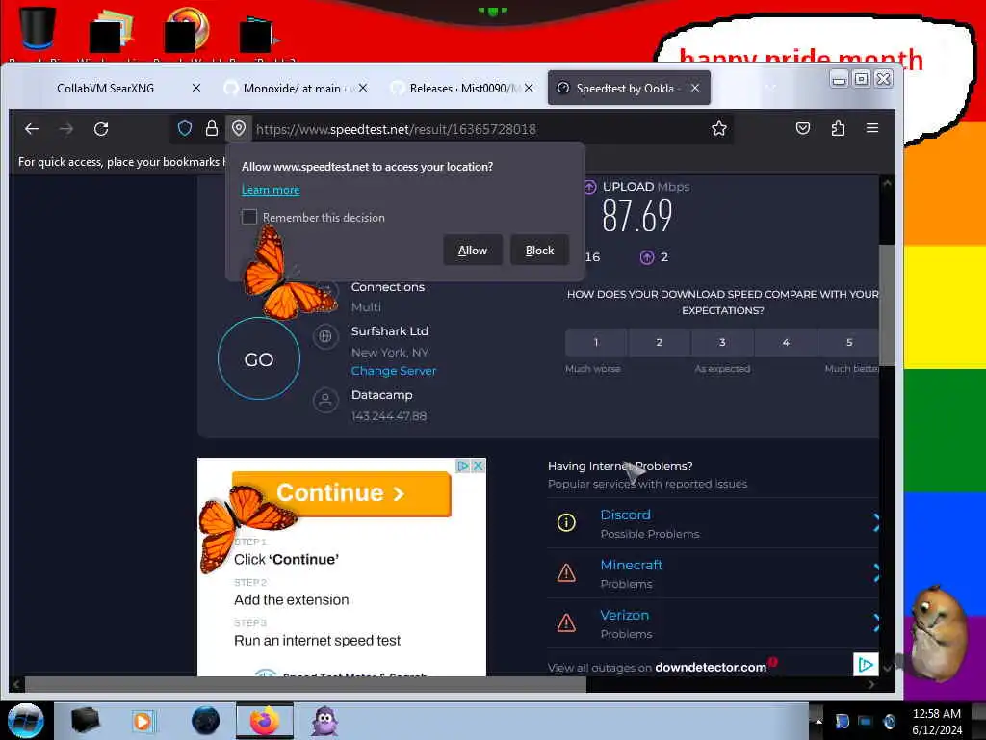
Task: Open the Recycle Bin desktop icon
Action: [38, 29]
